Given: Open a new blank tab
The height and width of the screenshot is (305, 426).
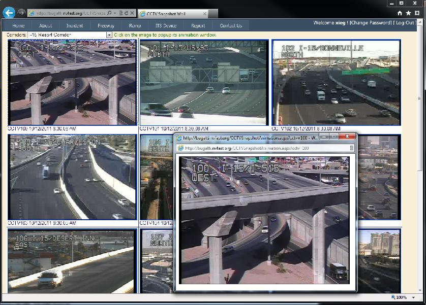Looking at the screenshot, I should [x=214, y=14].
